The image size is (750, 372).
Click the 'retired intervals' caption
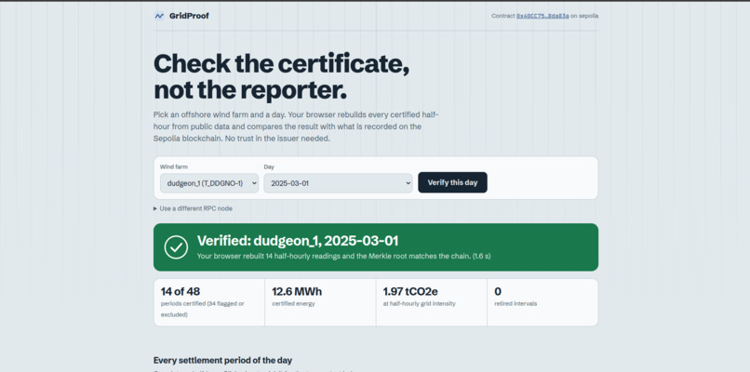pyautogui.click(x=516, y=303)
